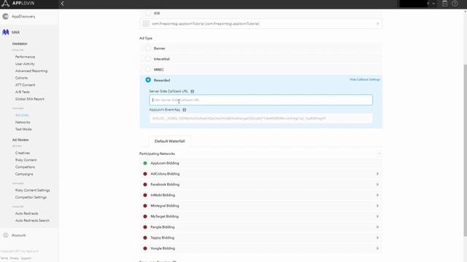Select the Banner ad type
467x262 pixels.
[x=148, y=48]
